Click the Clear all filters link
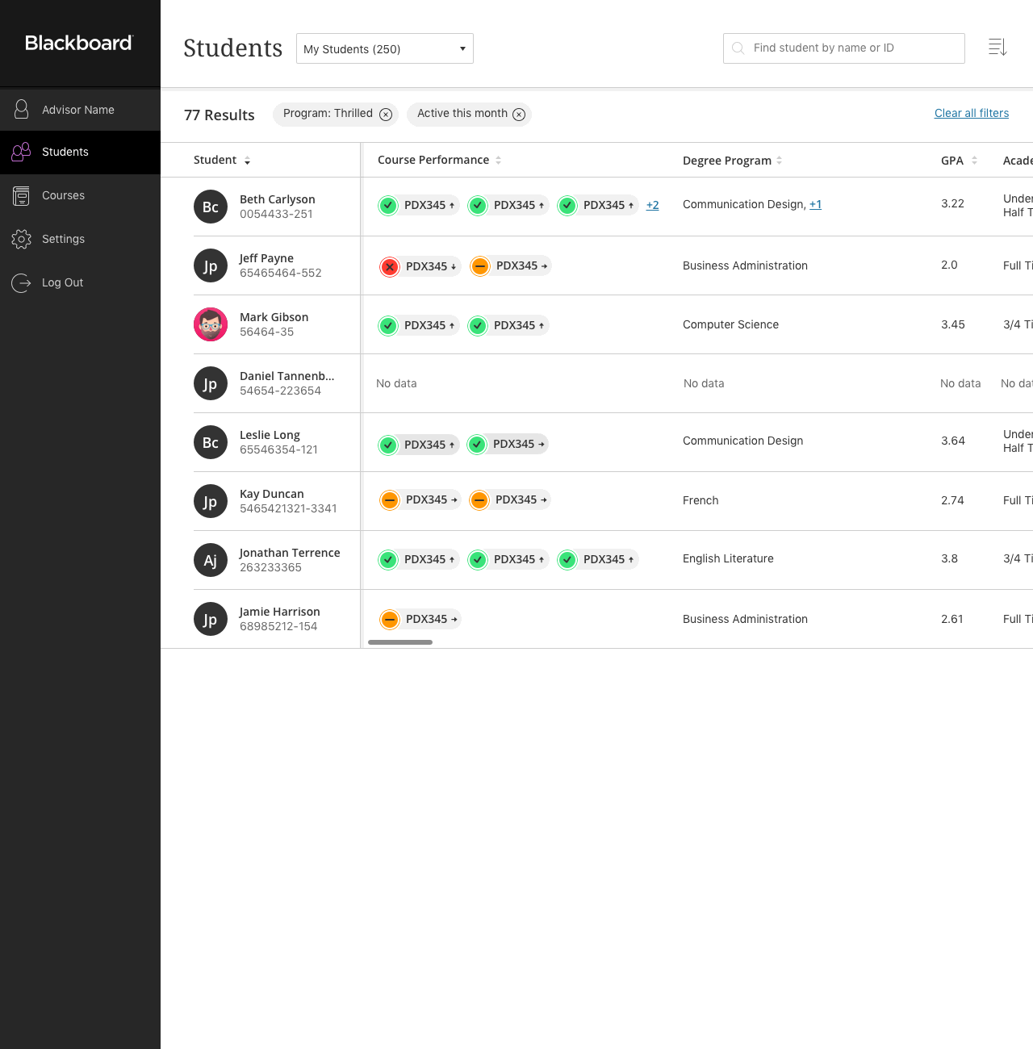The image size is (1033, 1049). (x=971, y=113)
